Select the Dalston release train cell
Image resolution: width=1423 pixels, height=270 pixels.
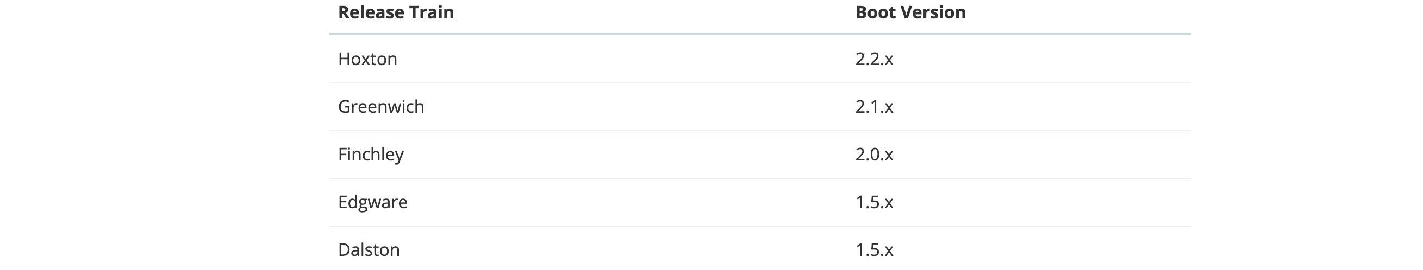[x=369, y=249]
